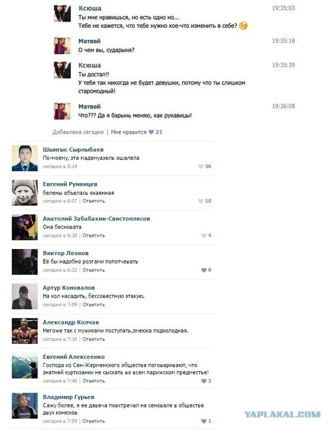Like Шынгыс Сырлыбаев's comment via heart icon

[200, 166]
